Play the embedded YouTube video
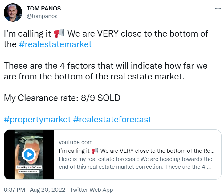Image resolution: width=224 pixels, height=196 pixels. [29, 154]
